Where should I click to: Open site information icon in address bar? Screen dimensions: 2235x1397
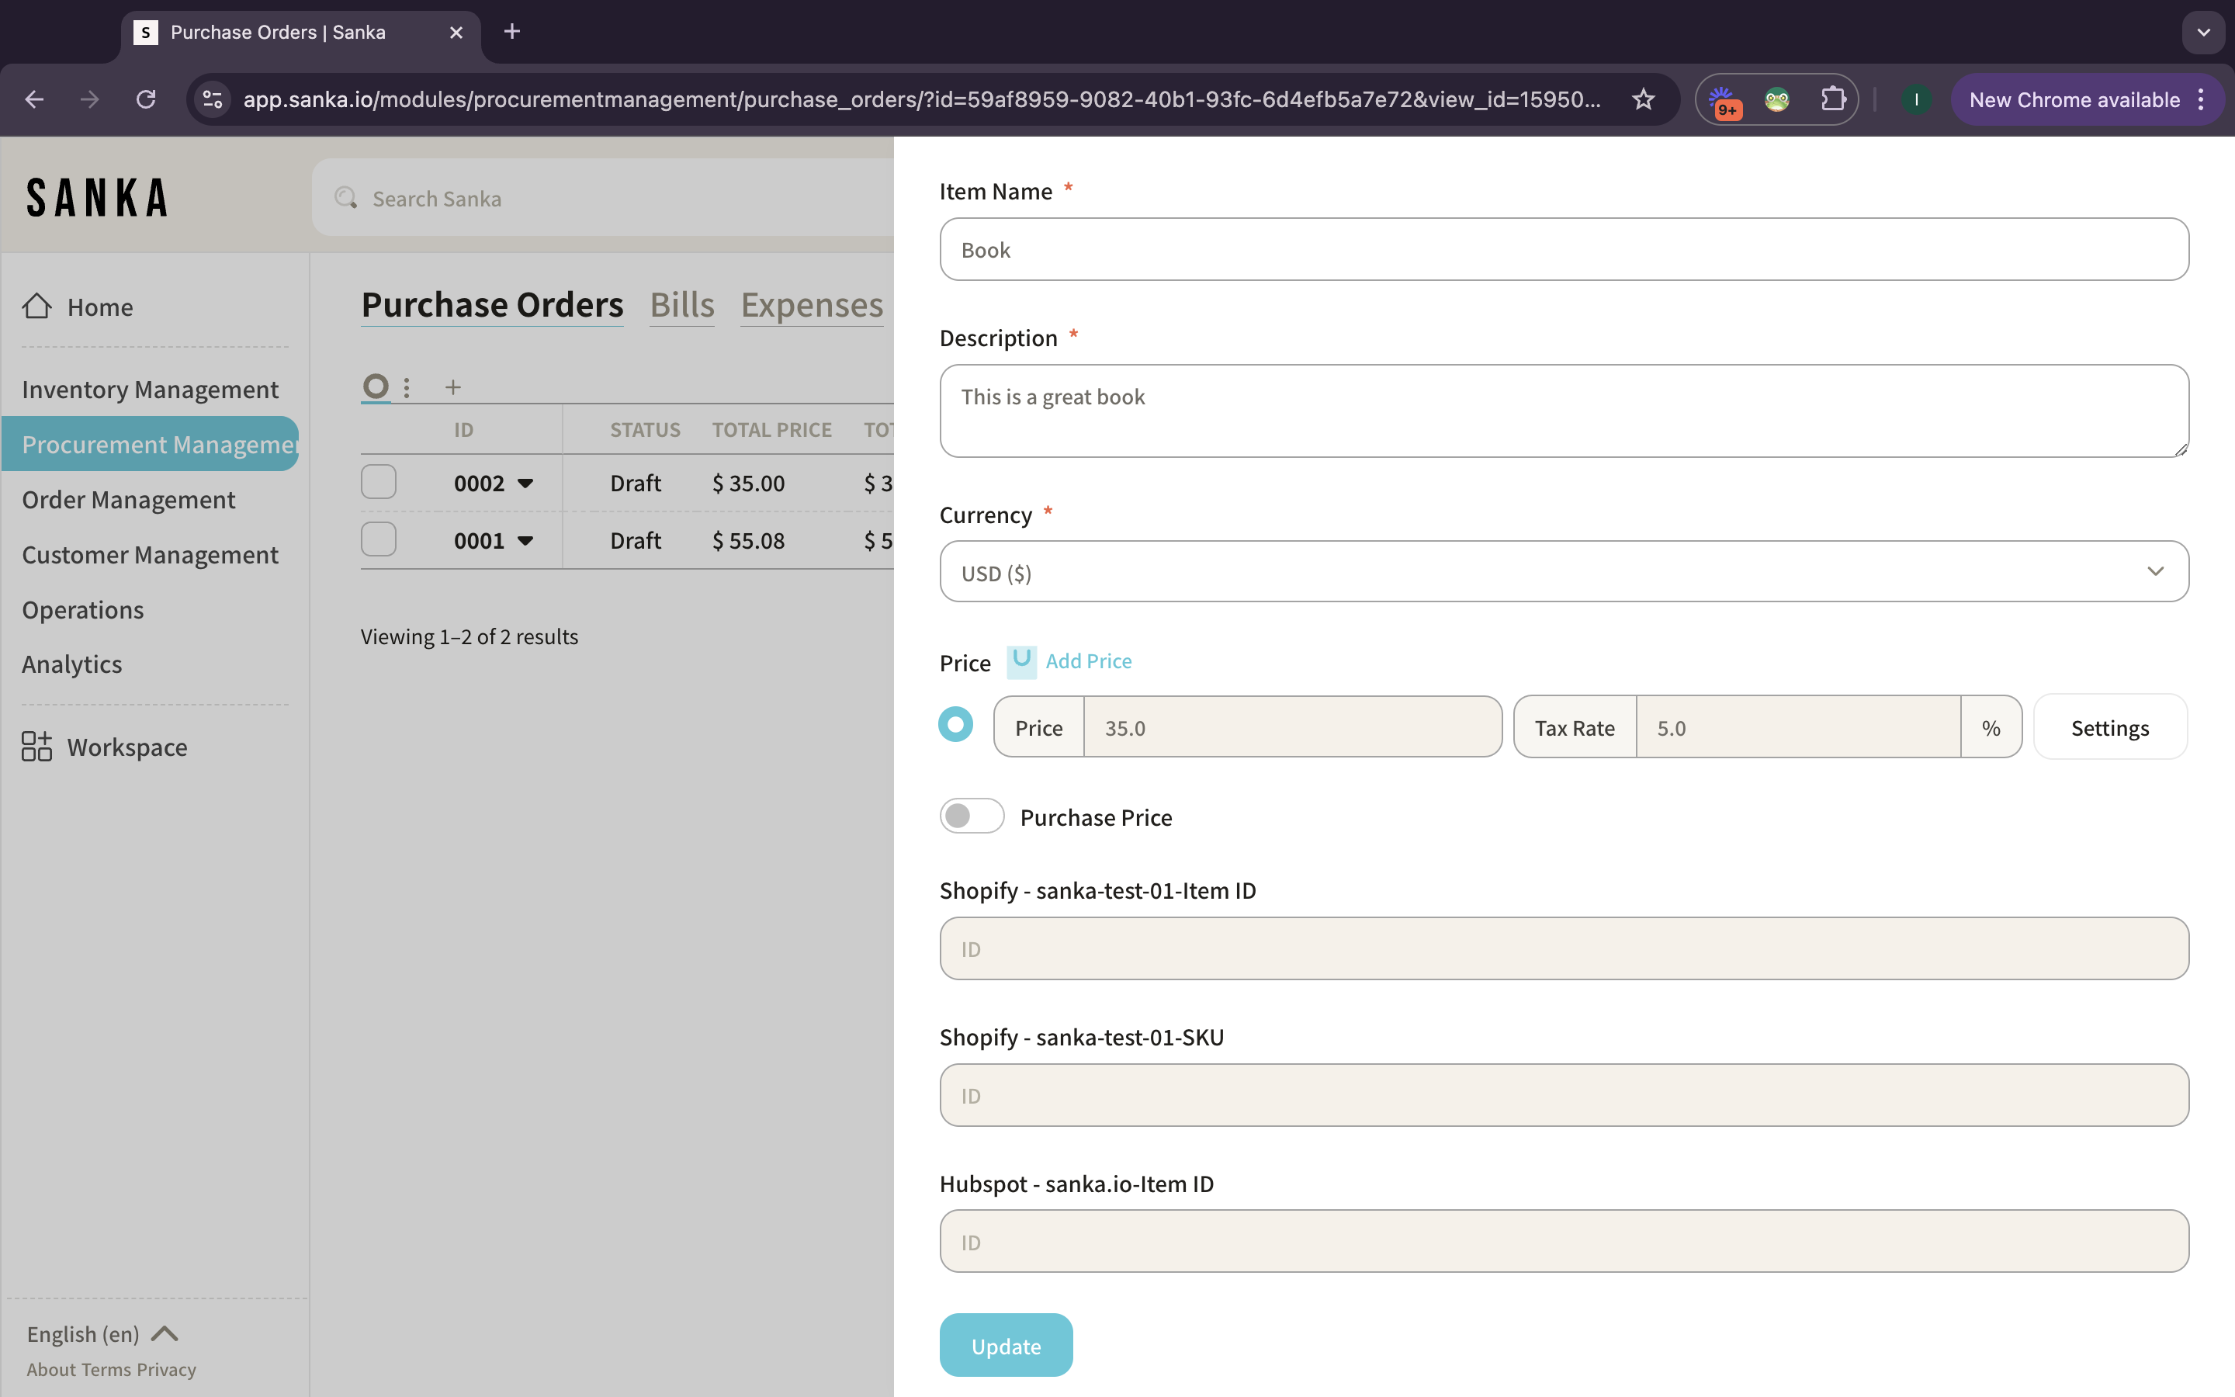tap(213, 100)
